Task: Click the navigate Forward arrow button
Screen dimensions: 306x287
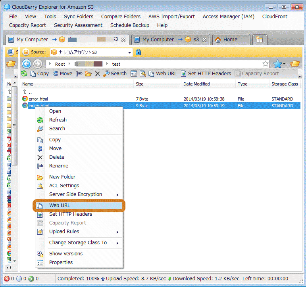Action: click(x=37, y=64)
